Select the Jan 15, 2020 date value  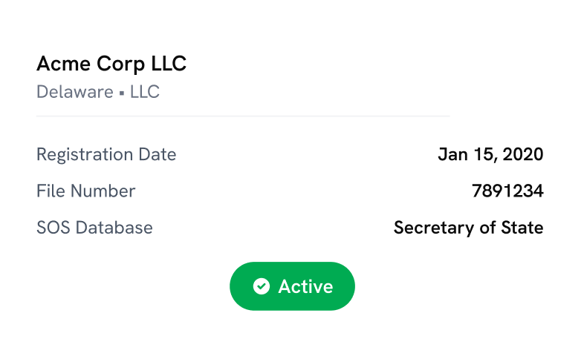click(490, 155)
